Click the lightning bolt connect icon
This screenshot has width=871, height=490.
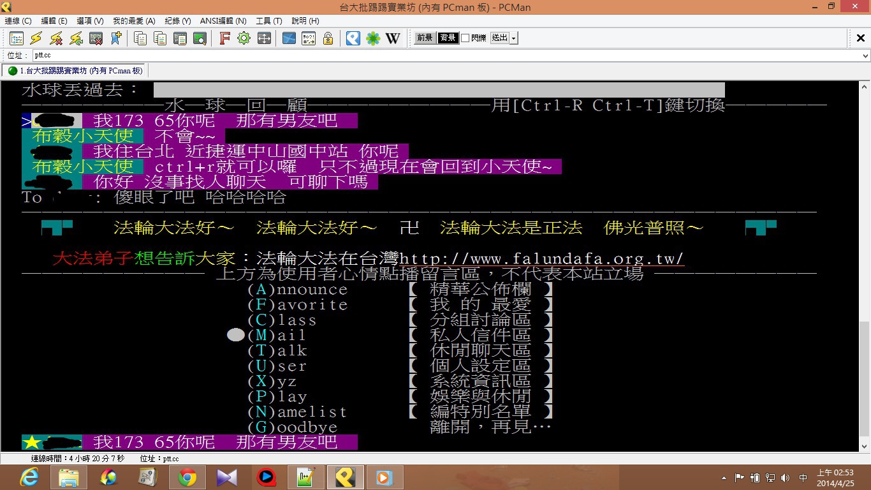(36, 38)
